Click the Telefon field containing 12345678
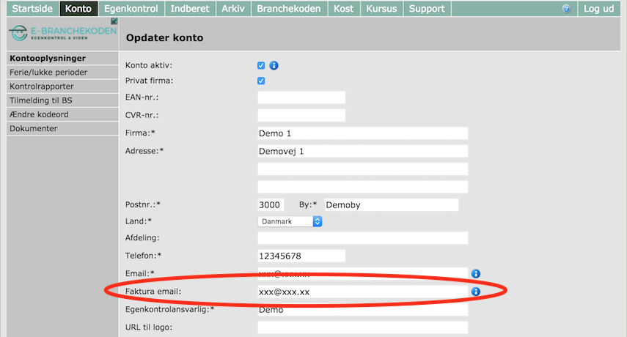627x337 pixels. 301,256
